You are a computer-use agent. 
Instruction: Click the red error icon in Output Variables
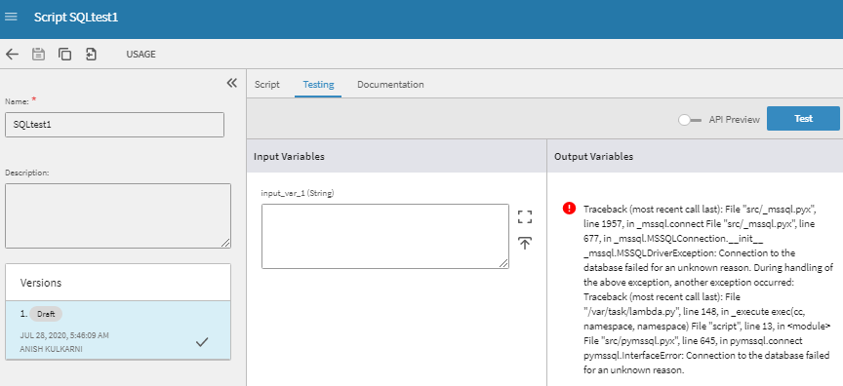569,208
